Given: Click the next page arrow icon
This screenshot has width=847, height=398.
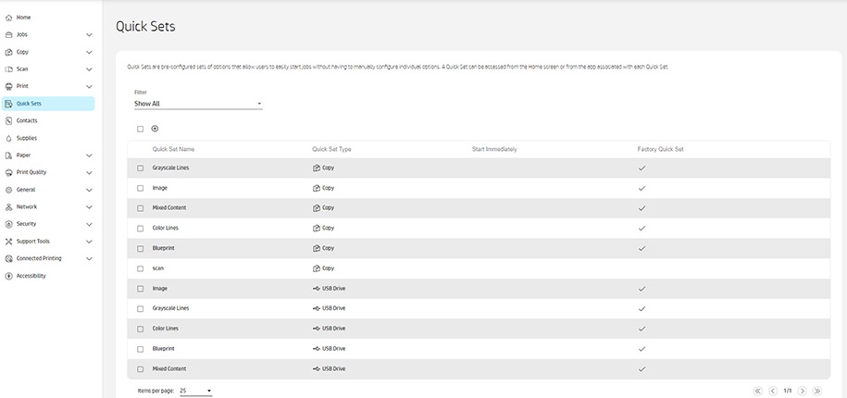Looking at the screenshot, I should coord(802,391).
